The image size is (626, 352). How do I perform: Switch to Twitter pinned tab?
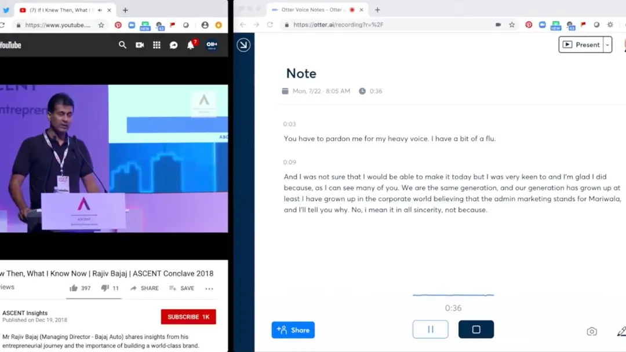tap(6, 10)
